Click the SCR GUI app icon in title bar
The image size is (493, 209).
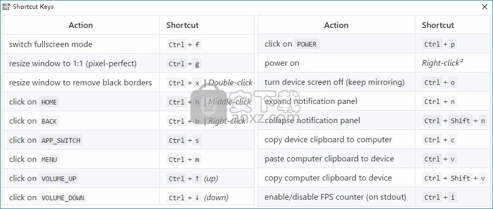point(6,7)
